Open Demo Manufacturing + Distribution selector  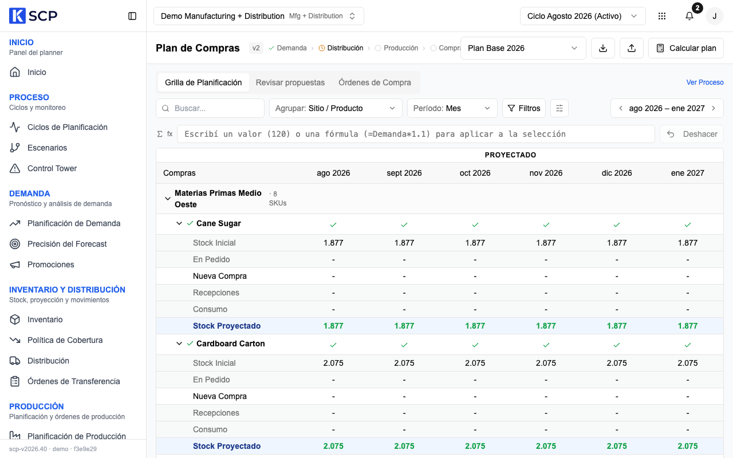click(x=259, y=16)
